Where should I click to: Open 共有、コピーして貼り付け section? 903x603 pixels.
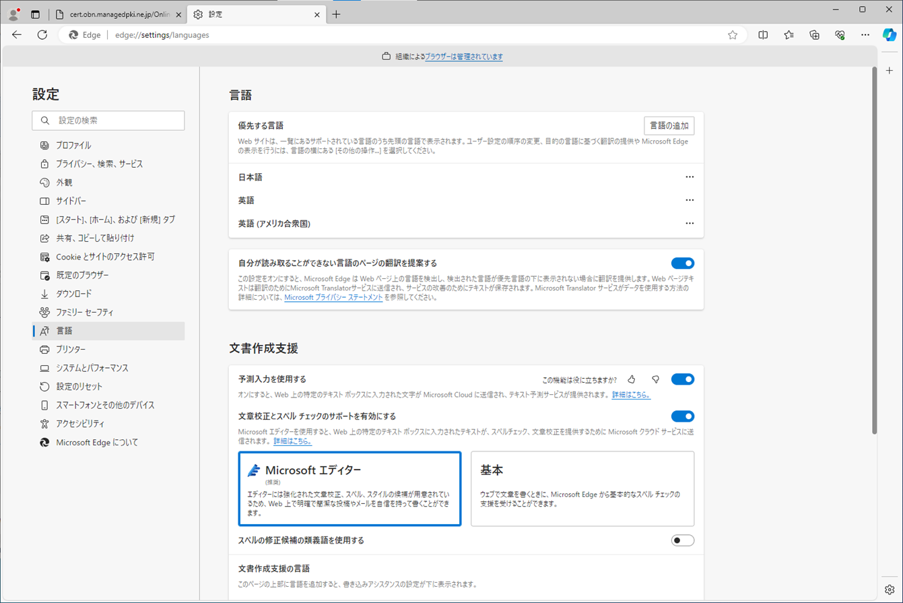pos(108,238)
